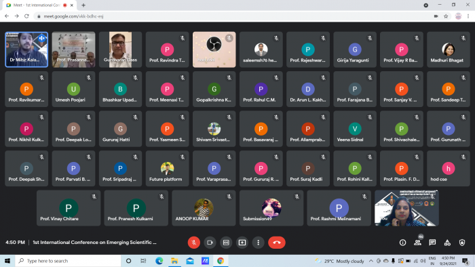The height and width of the screenshot is (267, 475).
Task: Click the present now screen share button
Action: coord(242,243)
